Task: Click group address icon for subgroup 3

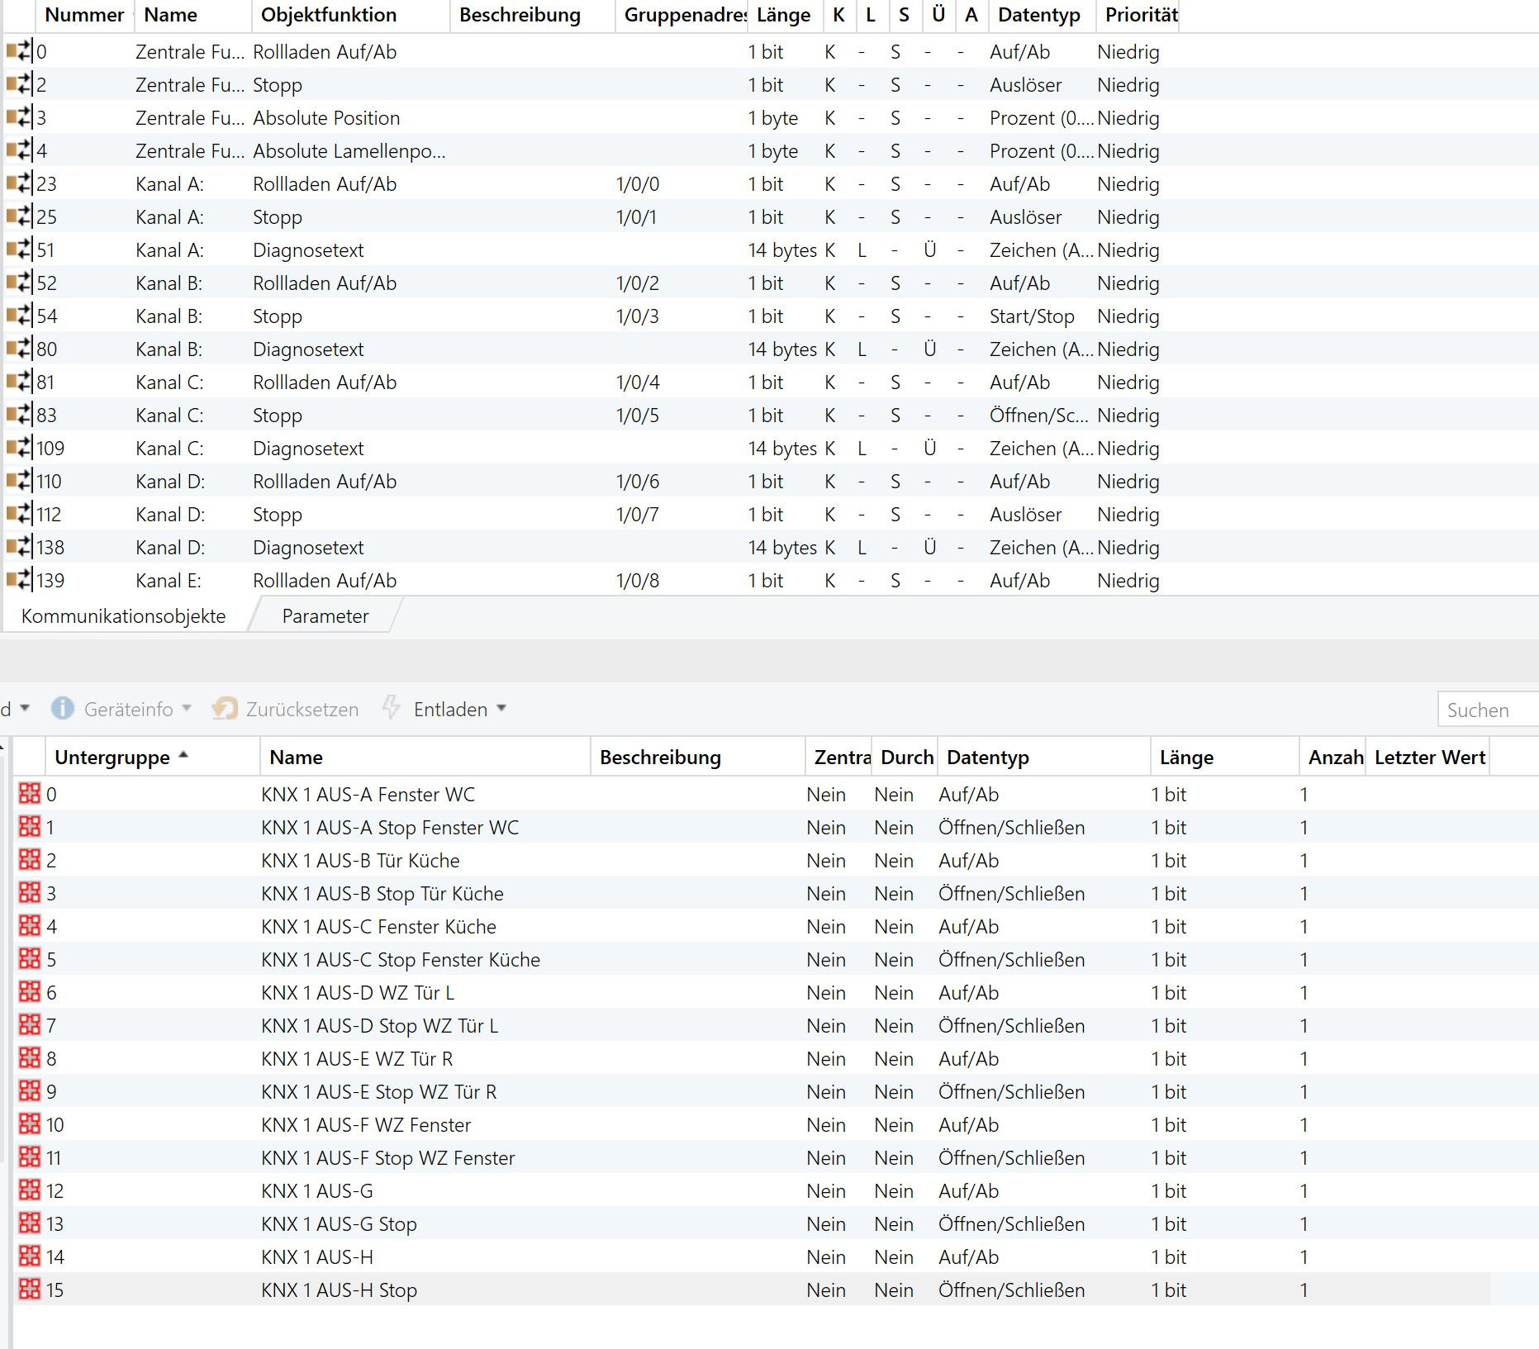Action: [30, 893]
